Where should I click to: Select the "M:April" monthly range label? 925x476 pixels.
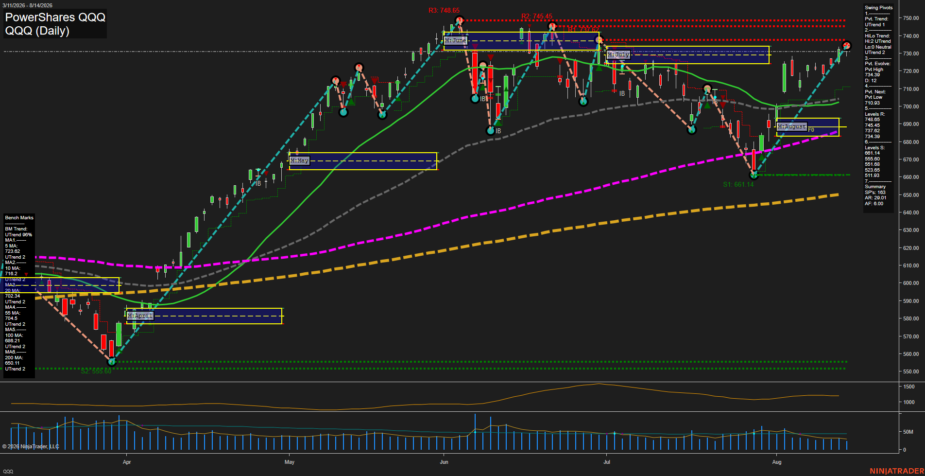[x=140, y=316]
